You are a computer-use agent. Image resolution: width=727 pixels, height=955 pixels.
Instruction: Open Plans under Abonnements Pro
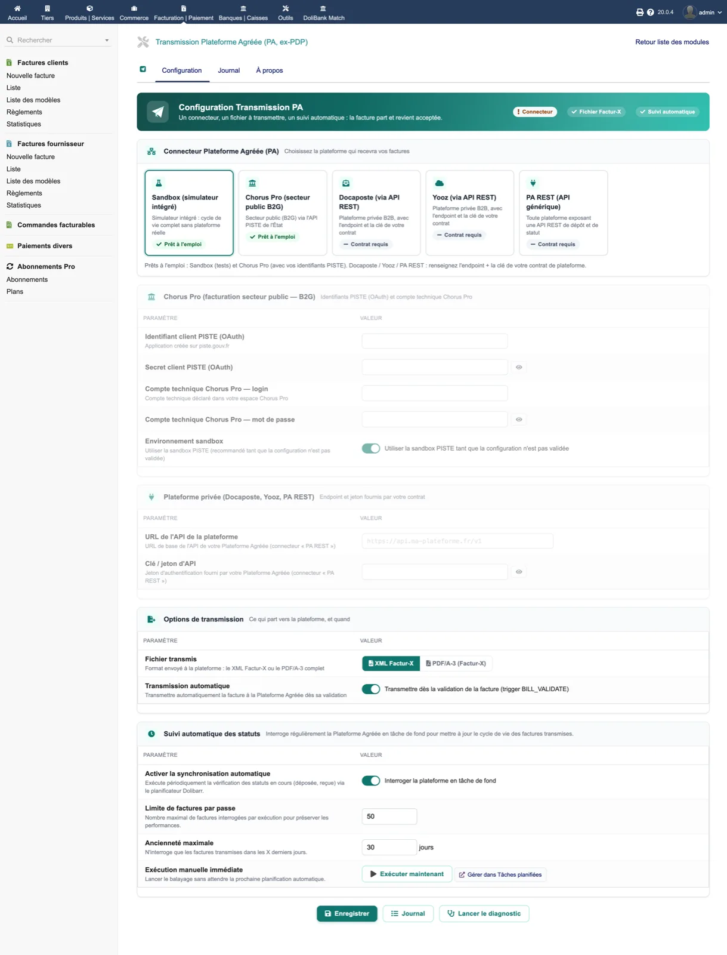15,292
